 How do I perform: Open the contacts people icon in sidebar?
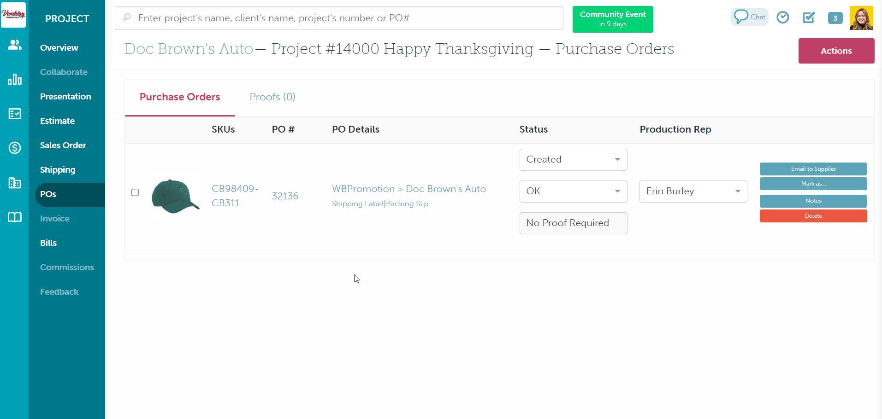point(15,45)
